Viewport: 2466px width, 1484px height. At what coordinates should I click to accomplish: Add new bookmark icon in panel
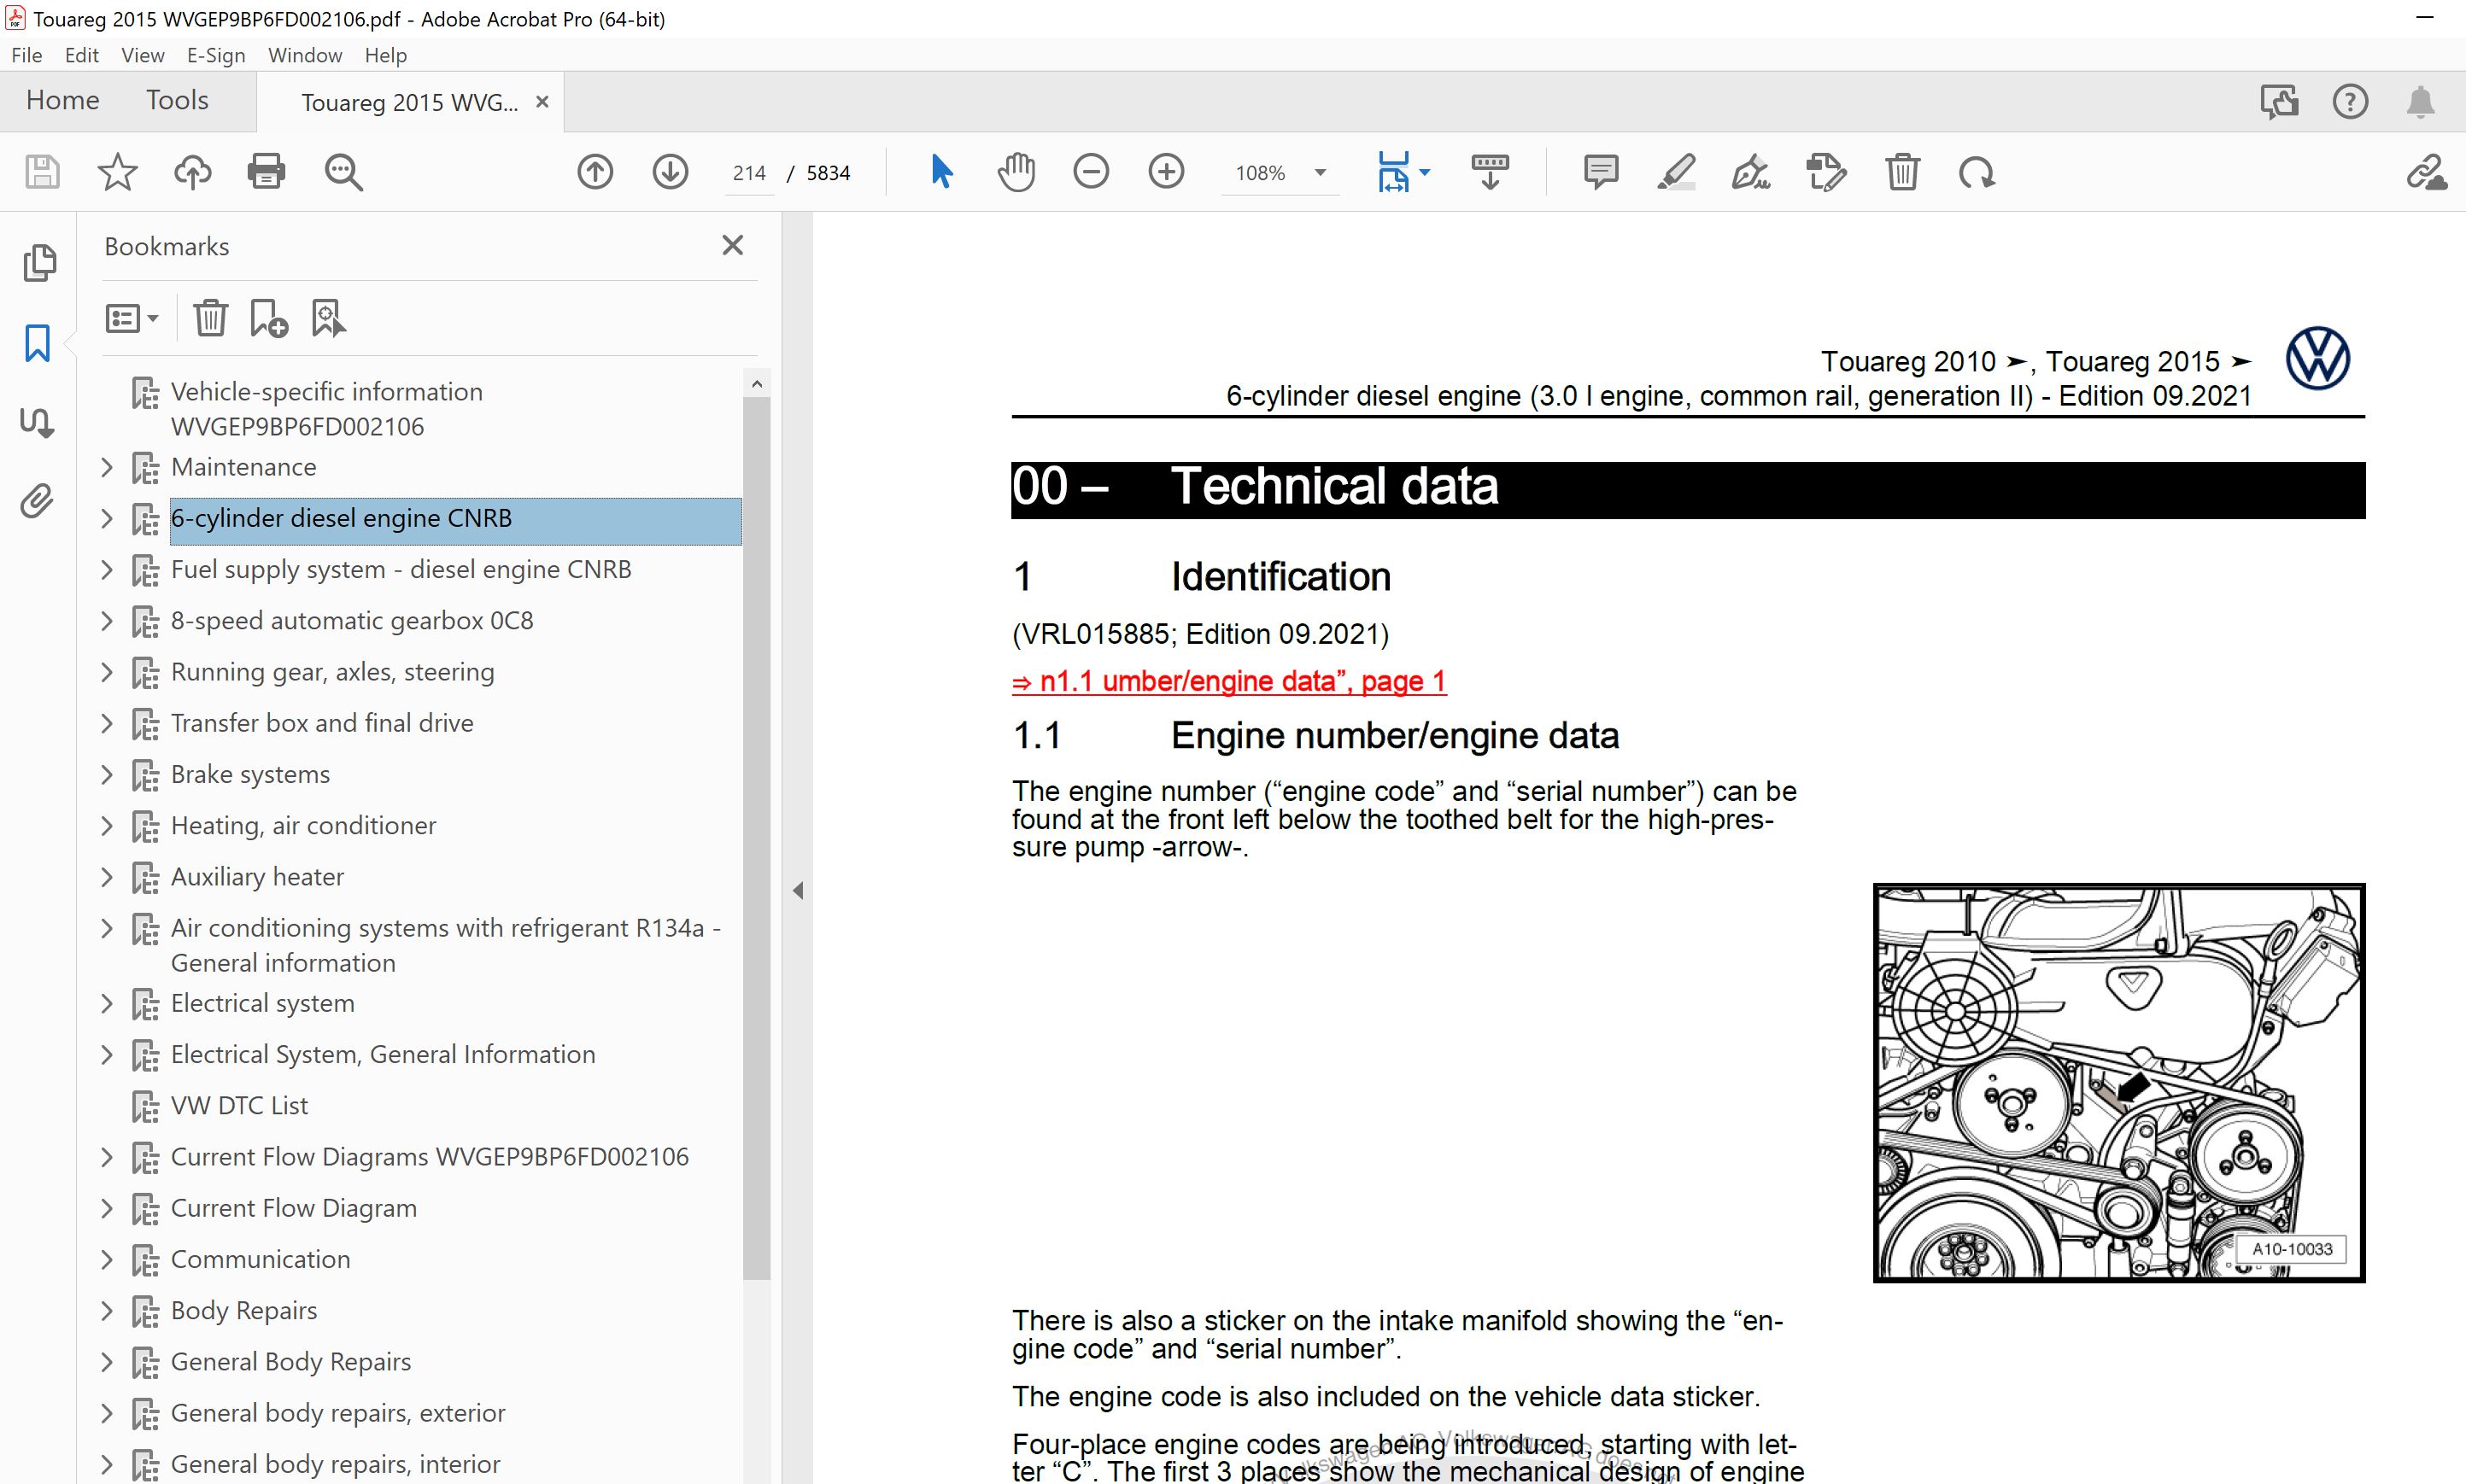tap(268, 319)
